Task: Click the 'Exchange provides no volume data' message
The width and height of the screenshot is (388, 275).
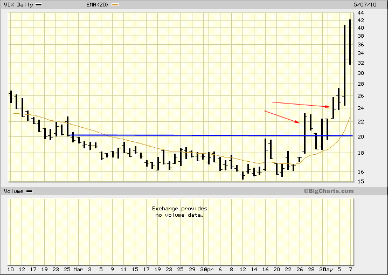Action: pos(179,211)
